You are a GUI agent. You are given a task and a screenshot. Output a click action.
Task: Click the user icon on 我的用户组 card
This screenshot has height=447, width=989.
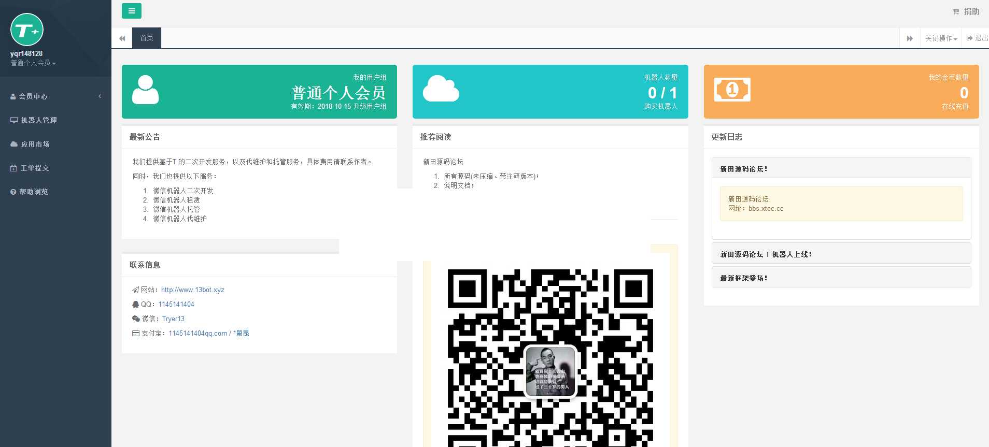coord(145,90)
